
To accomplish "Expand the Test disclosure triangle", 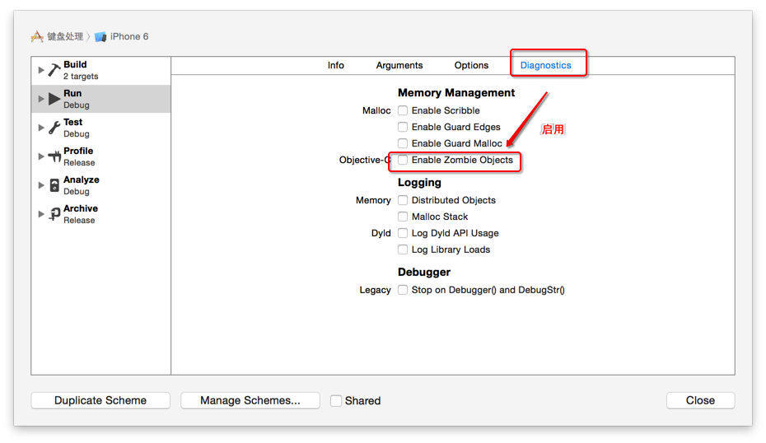I will pos(41,128).
